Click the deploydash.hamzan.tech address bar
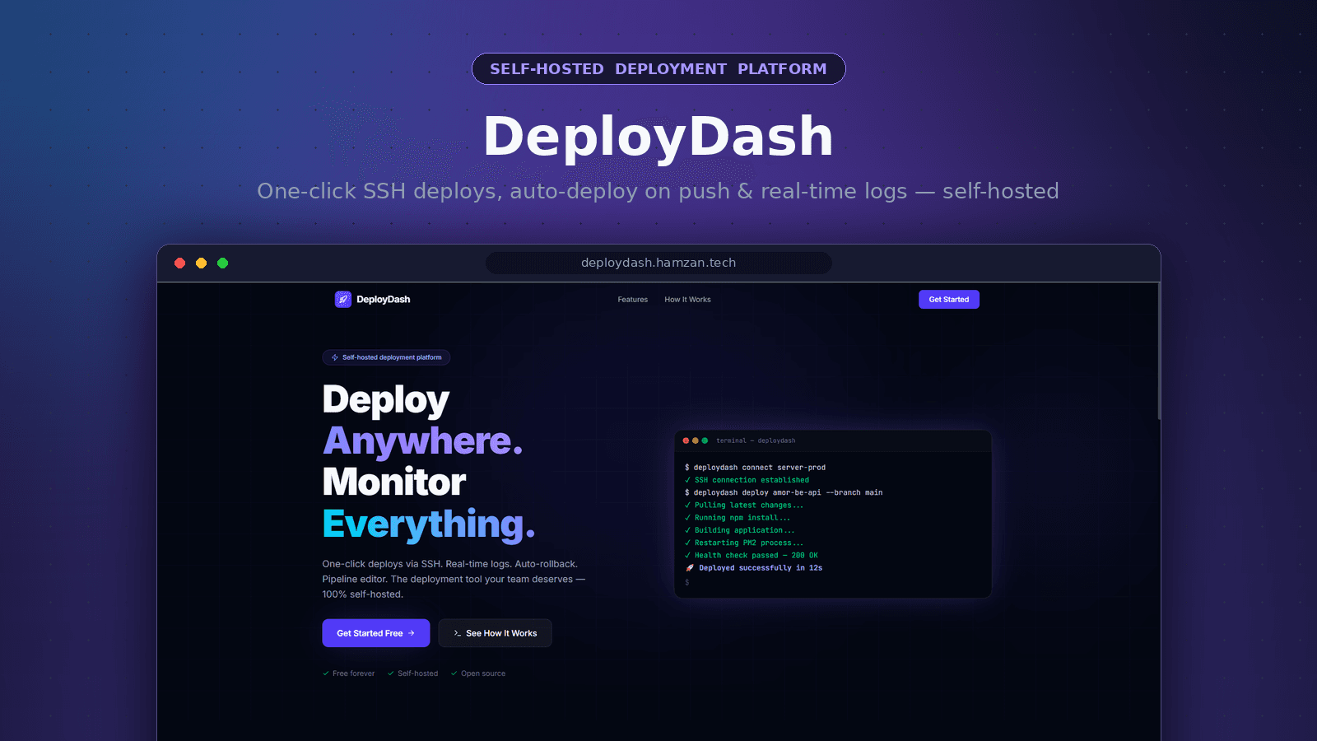1317x741 pixels. tap(658, 263)
